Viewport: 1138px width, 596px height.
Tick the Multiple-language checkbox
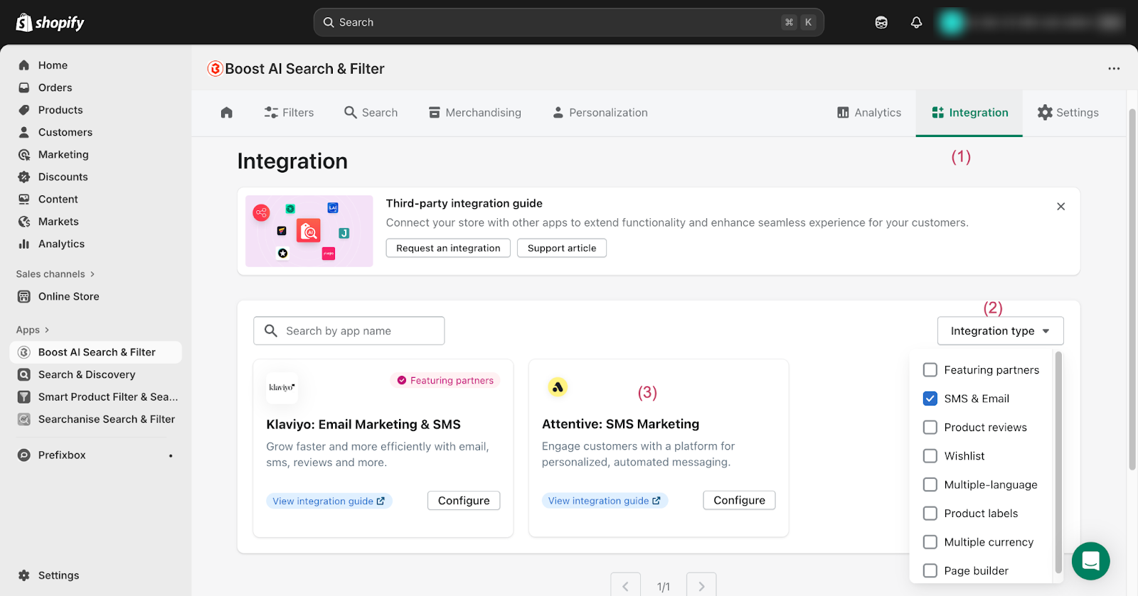pyautogui.click(x=930, y=484)
